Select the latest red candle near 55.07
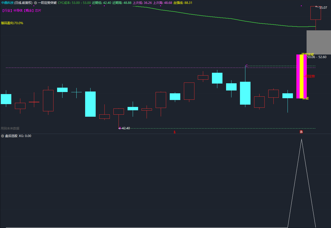This screenshot has height=228, width=331. click(x=316, y=13)
